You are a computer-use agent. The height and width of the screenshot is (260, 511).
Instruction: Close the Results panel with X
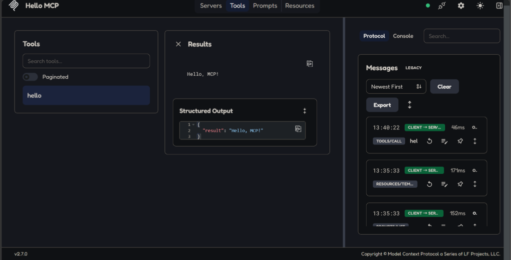[x=178, y=44]
